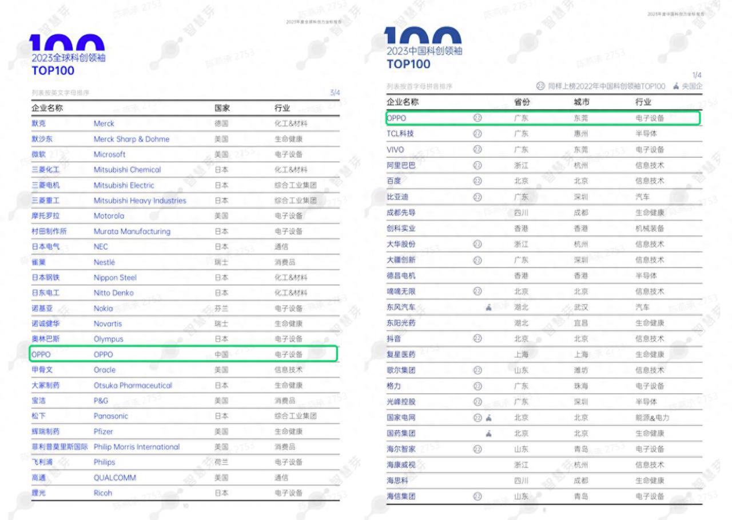Click the Murata Manufacturing name
Screen dimensions: 732x520
tap(132, 231)
